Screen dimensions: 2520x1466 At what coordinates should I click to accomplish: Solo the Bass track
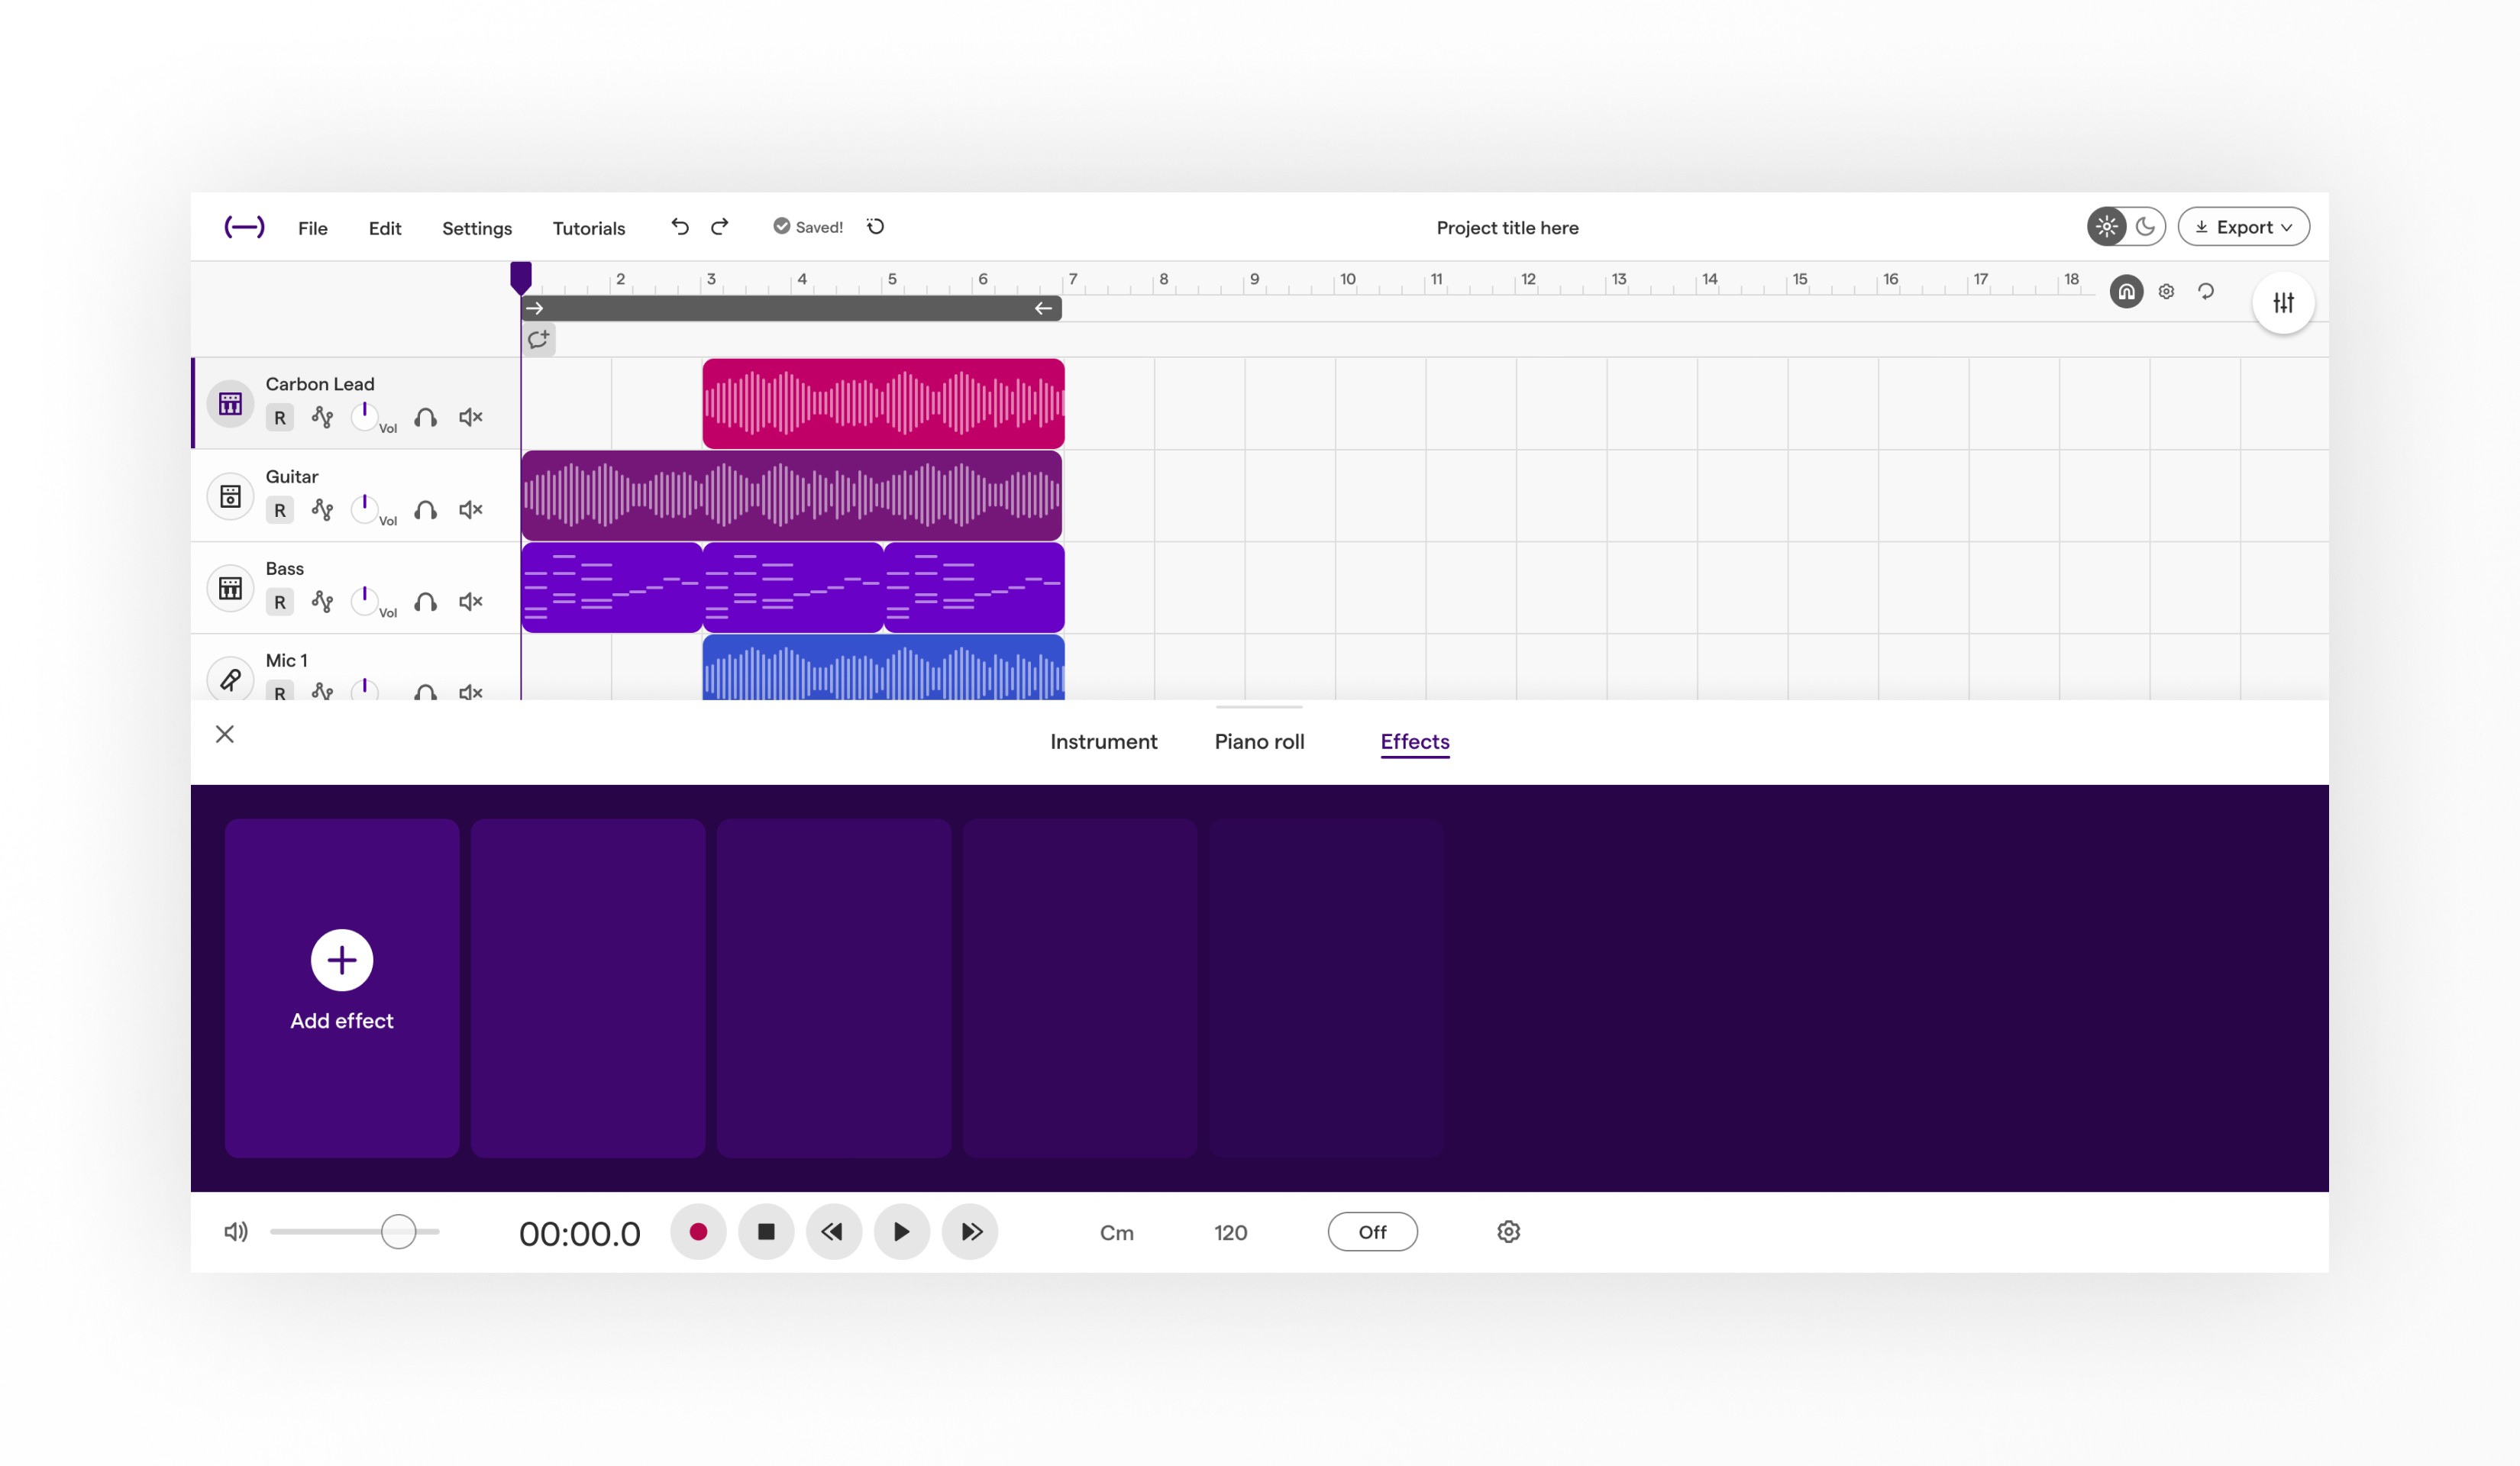coord(426,601)
